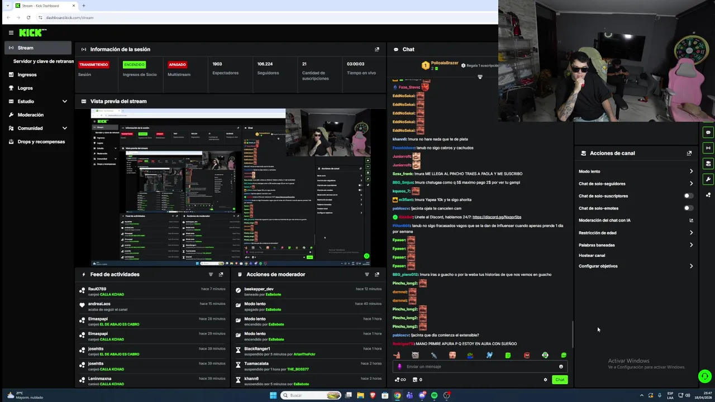715x402 pixels.
Task: Toggle the channel actions icon in right rail
Action: coord(708,164)
